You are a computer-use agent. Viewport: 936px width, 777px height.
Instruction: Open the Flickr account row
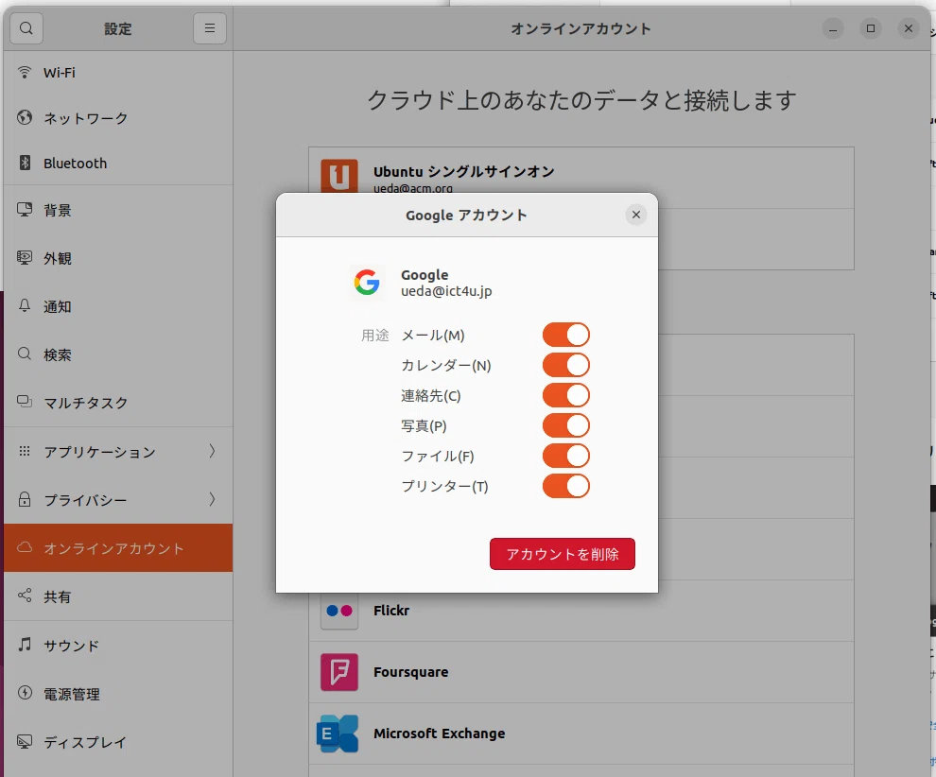tap(581, 611)
